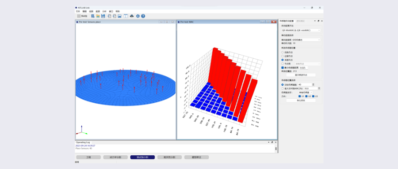398x169 pixels.
Task: Toggle the U3 direction checkbox
Action: [x=314, y=96]
